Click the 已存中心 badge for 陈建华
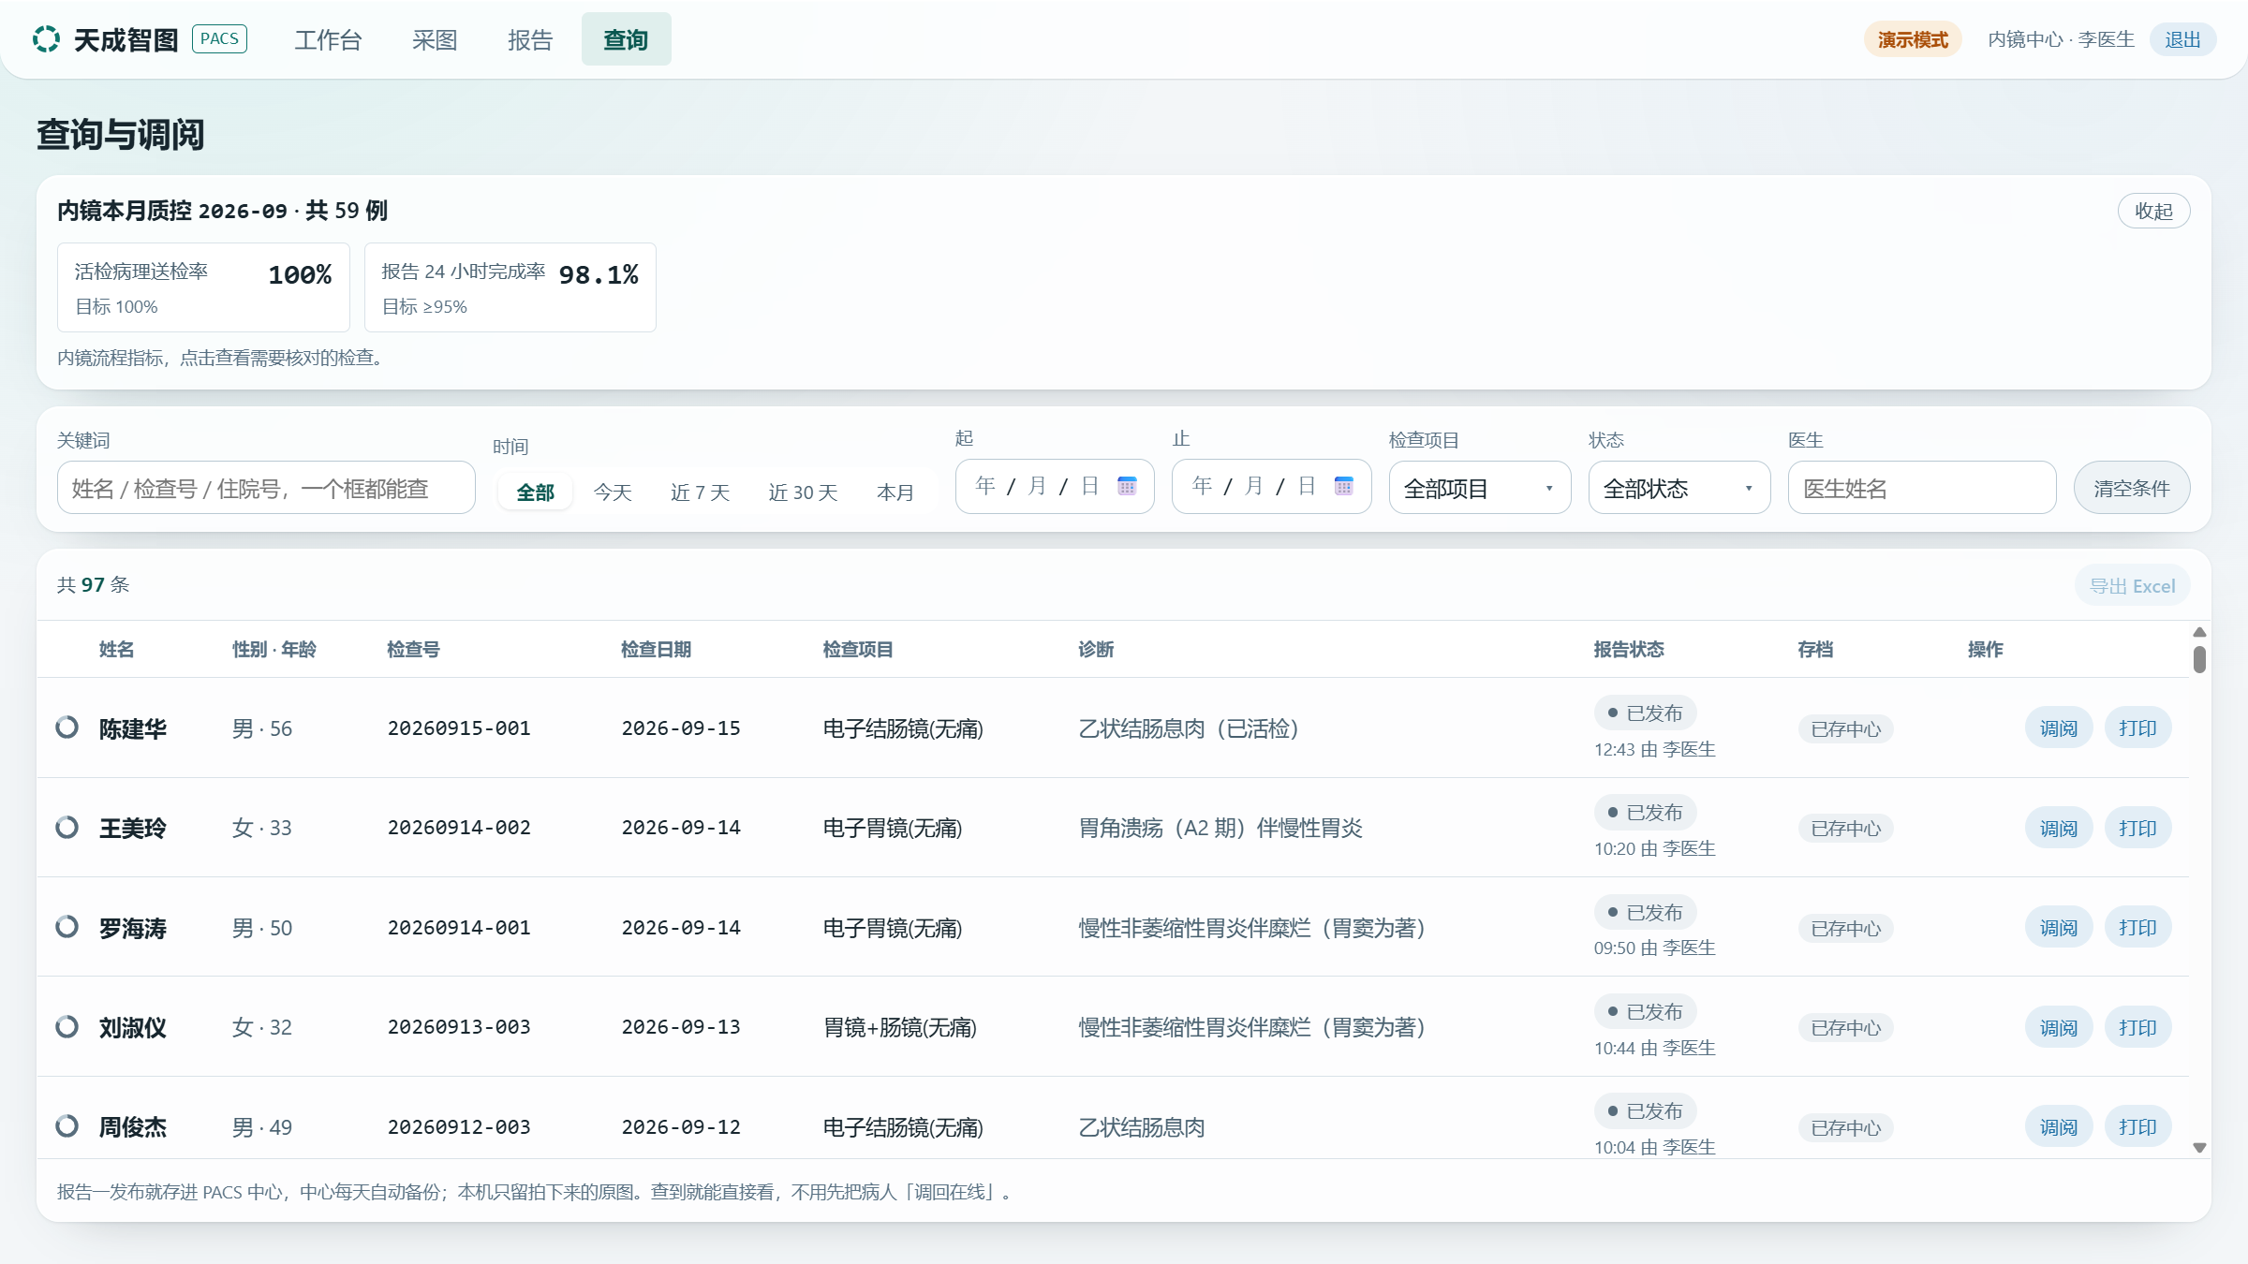This screenshot has height=1264, width=2248. coord(1845,728)
